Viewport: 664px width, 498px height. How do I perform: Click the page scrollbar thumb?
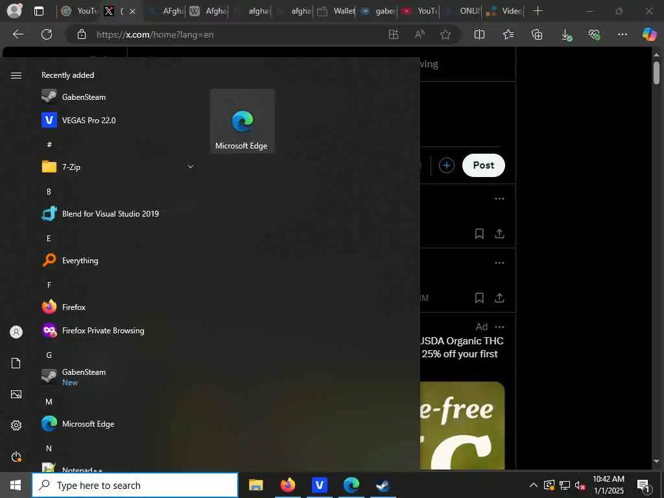656,73
